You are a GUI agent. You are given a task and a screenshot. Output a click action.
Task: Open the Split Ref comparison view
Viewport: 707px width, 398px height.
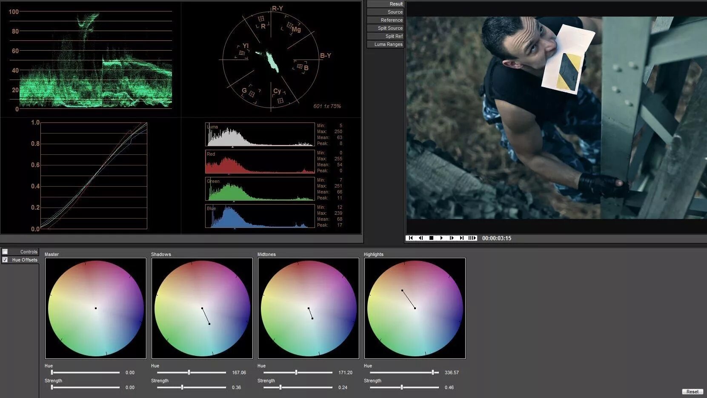click(385, 36)
